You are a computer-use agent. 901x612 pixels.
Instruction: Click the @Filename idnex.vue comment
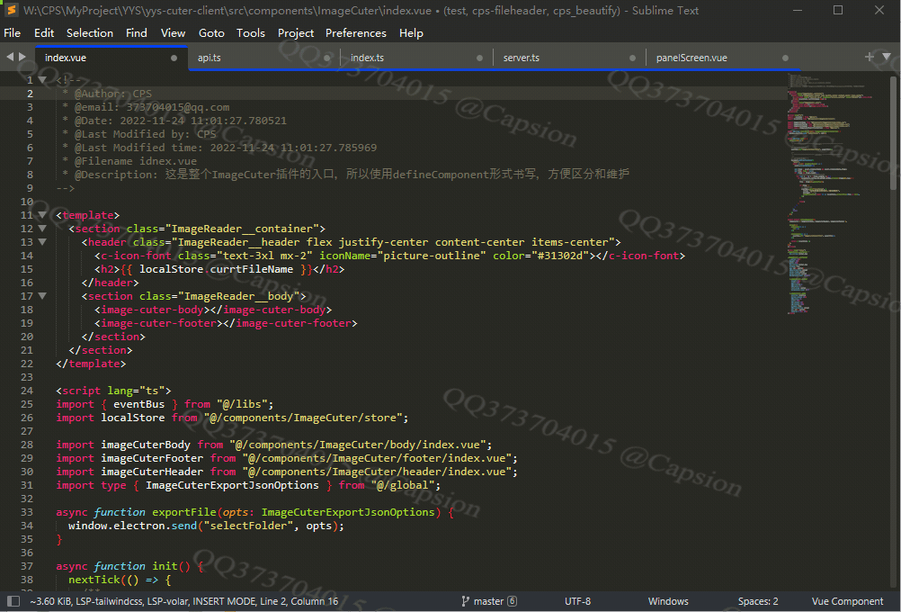135,162
